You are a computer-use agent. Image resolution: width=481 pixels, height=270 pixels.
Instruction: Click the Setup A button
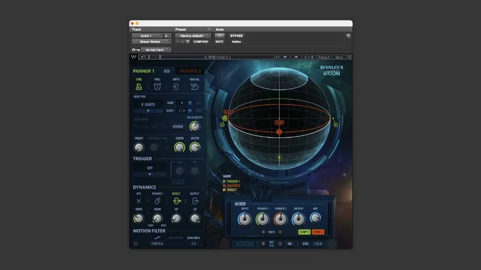point(324,57)
